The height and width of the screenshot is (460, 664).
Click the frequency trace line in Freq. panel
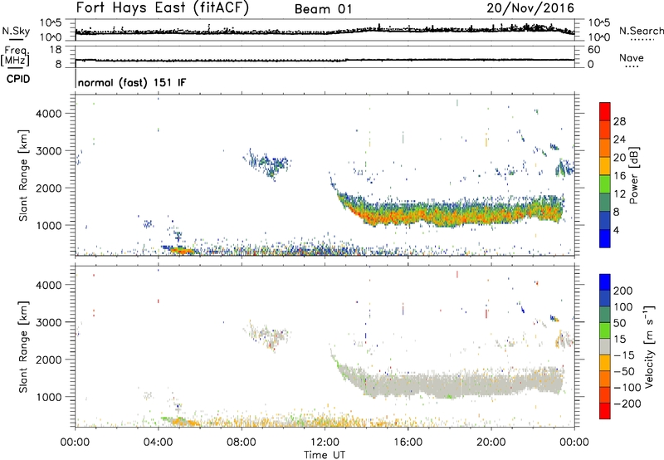click(x=325, y=60)
